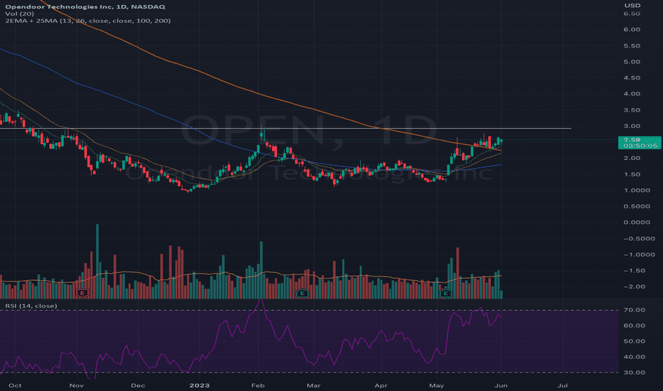Viewport: 663px width, 391px height.
Task: Click the Nov label on time axis
Action: pos(77,385)
